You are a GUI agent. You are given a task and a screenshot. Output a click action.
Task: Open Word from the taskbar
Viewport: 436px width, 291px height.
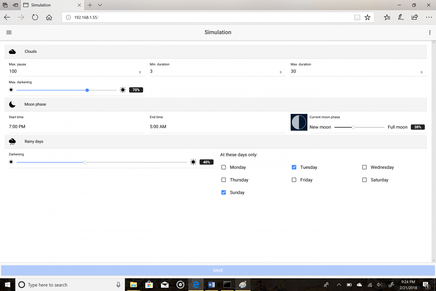(212, 285)
